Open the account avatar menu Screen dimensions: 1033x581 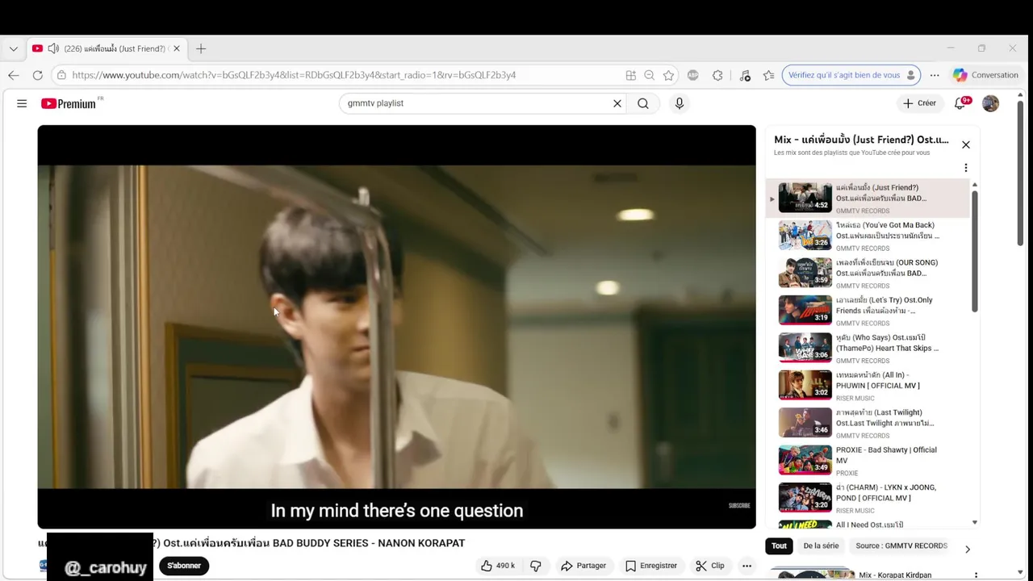tap(990, 103)
